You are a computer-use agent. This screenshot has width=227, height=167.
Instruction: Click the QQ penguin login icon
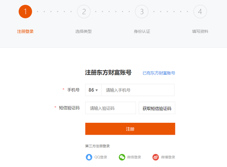coord(89,157)
